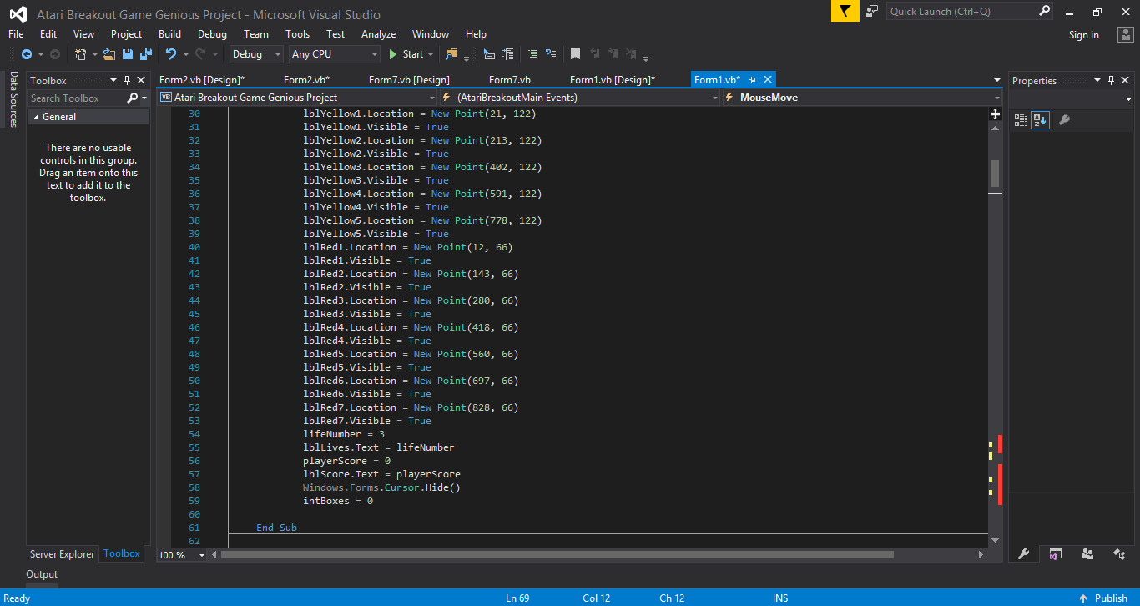This screenshot has height=606, width=1140.
Task: Toggle Alphabetical sorting in Properties panel
Action: [1040, 120]
